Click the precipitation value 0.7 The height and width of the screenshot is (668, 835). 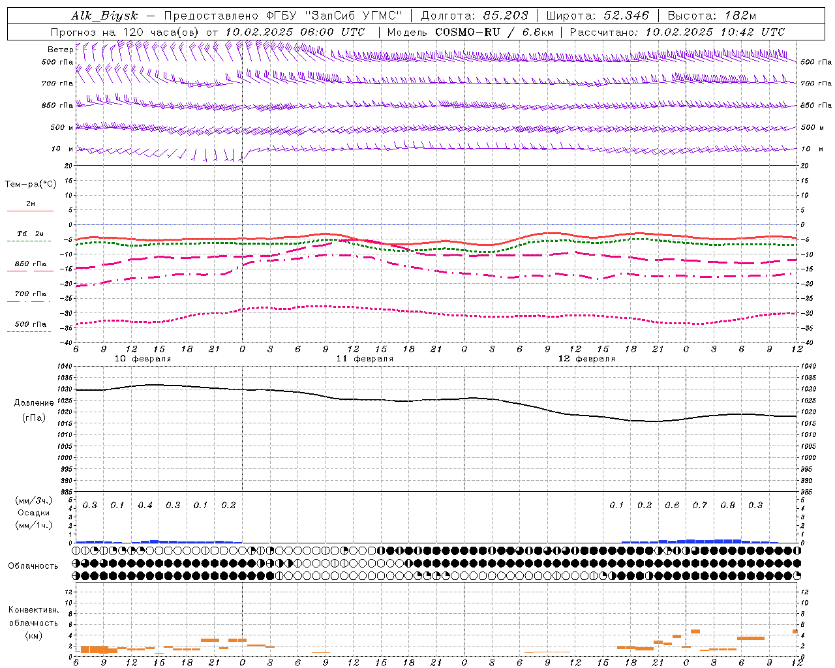tap(700, 506)
